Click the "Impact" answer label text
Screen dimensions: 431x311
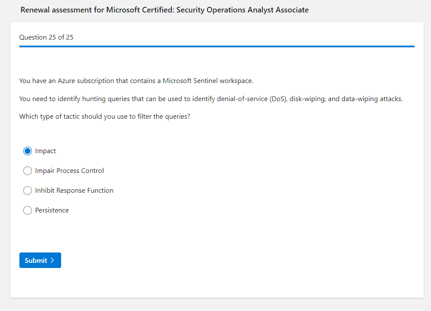(46, 151)
